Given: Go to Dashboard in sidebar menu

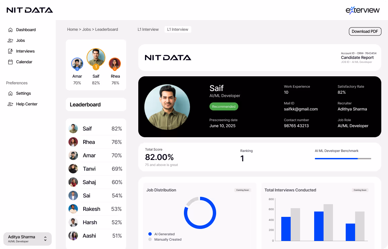Looking at the screenshot, I should 26,30.
